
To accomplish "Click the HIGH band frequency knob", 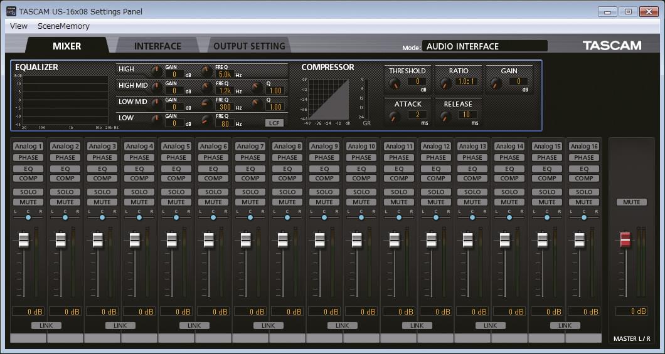I will click(x=207, y=71).
